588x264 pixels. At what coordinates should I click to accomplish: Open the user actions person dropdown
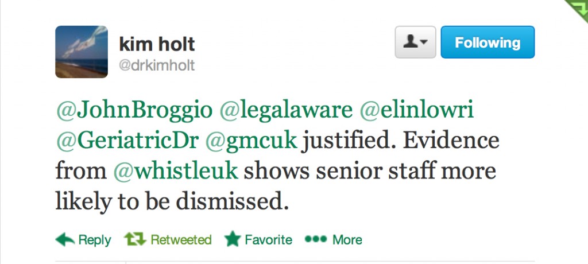click(x=415, y=42)
